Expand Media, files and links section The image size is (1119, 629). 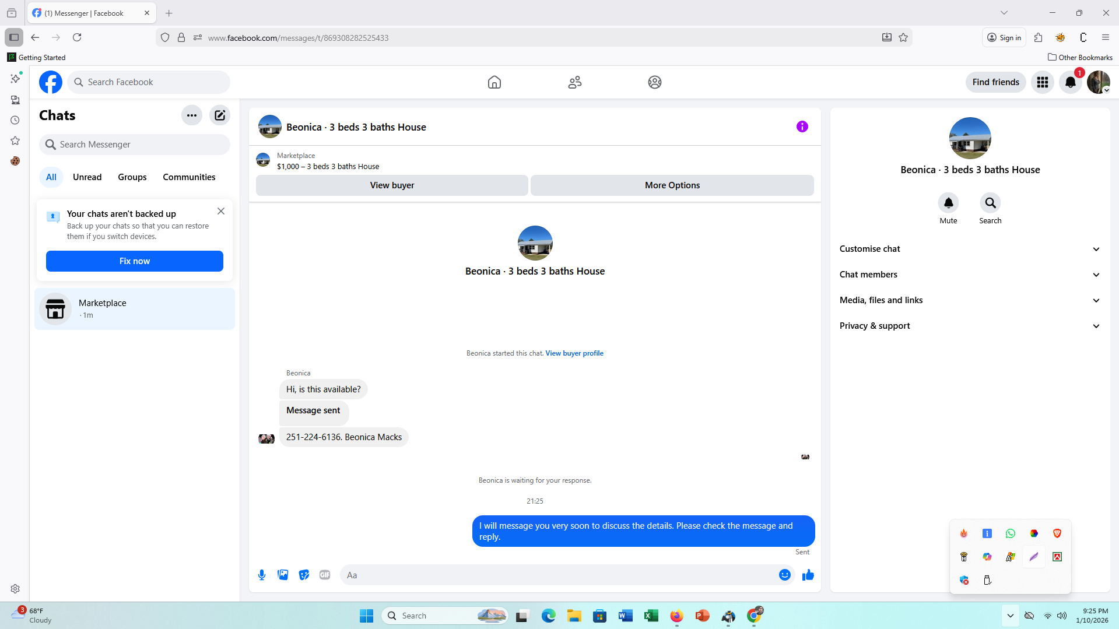[x=970, y=300]
